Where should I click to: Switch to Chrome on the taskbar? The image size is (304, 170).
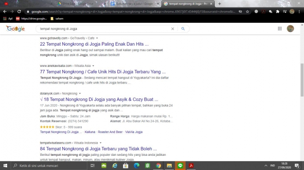(x=158, y=166)
